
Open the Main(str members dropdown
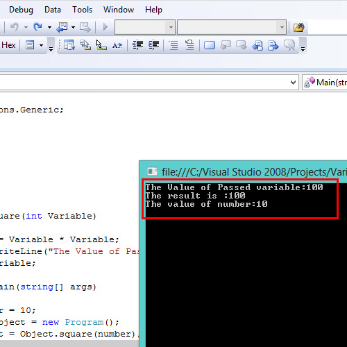click(325, 83)
